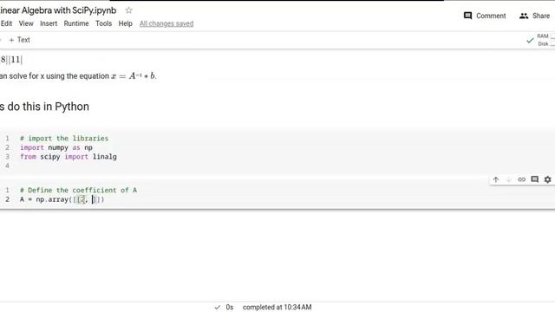Click the connected checkmark next to RAM
This screenshot has width=555, height=312.
[x=530, y=41]
